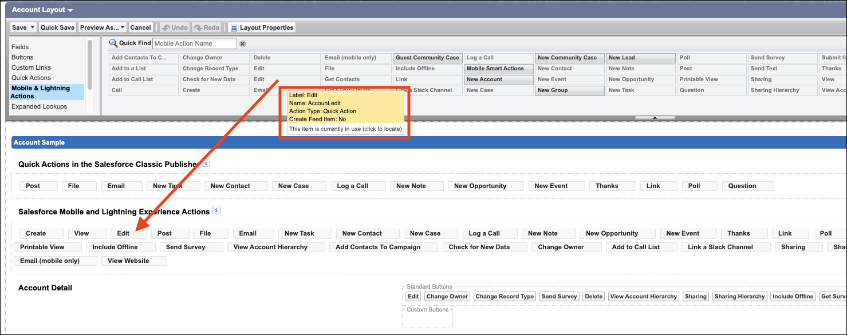Collapse the palette using the handle arrow
847x335 pixels.
coord(655,118)
